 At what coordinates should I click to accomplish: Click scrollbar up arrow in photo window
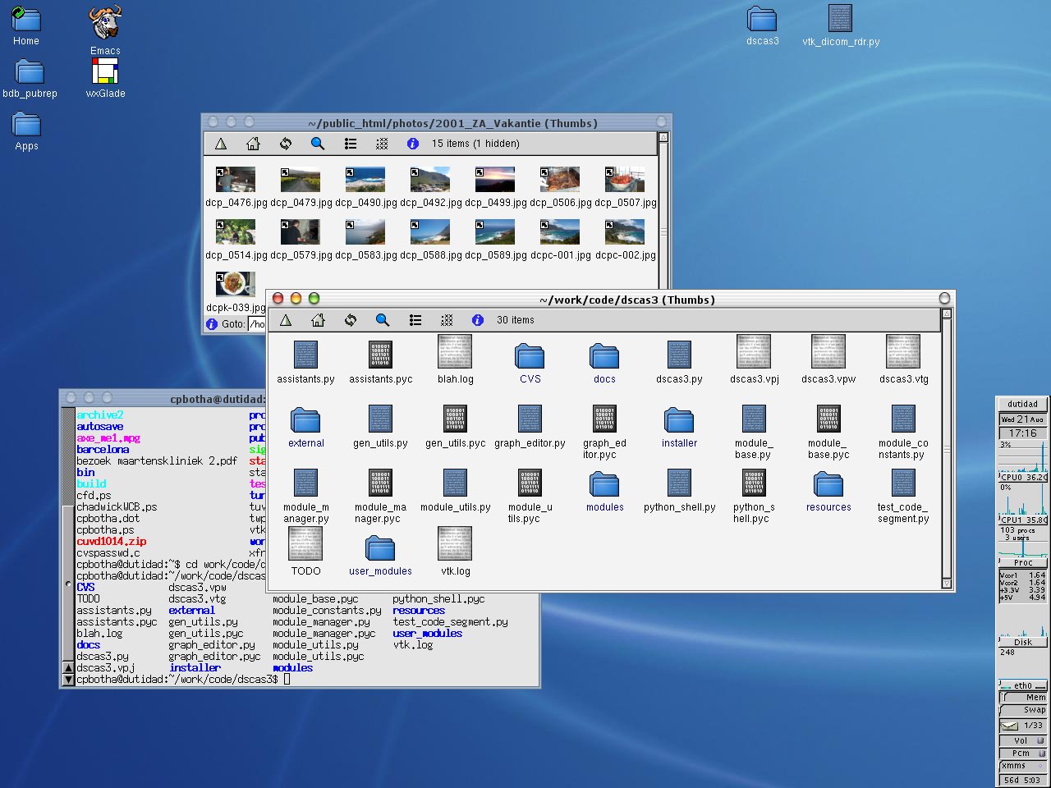(663, 138)
